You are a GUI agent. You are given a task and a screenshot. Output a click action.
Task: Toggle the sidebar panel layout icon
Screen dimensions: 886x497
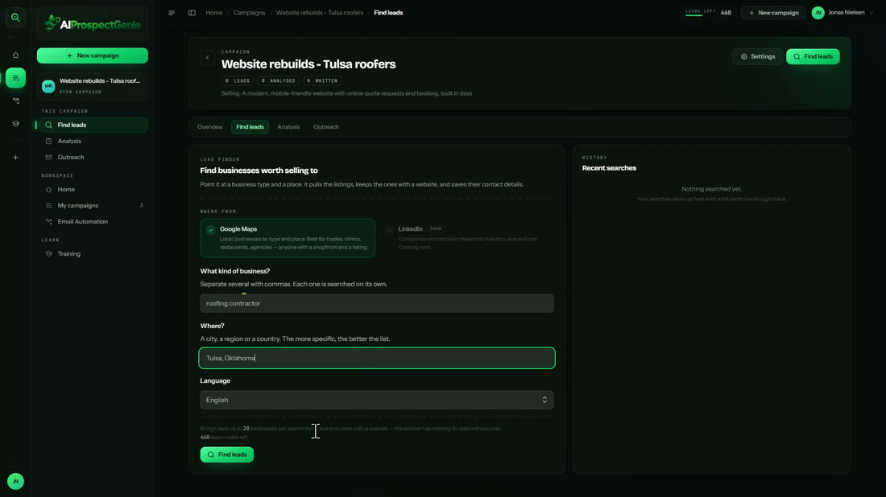(193, 12)
